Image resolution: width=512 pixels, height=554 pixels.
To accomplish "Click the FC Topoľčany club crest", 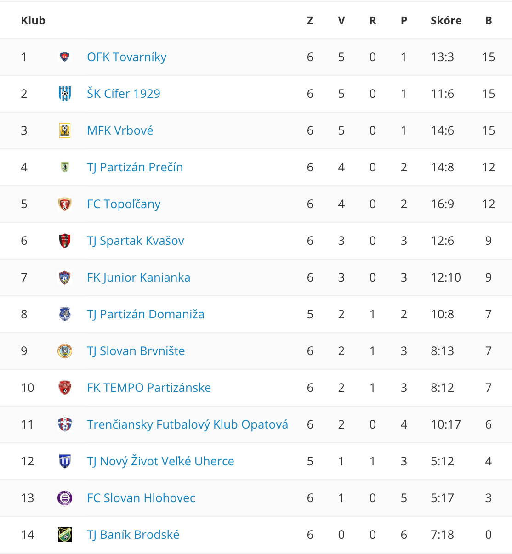I will coord(65,204).
